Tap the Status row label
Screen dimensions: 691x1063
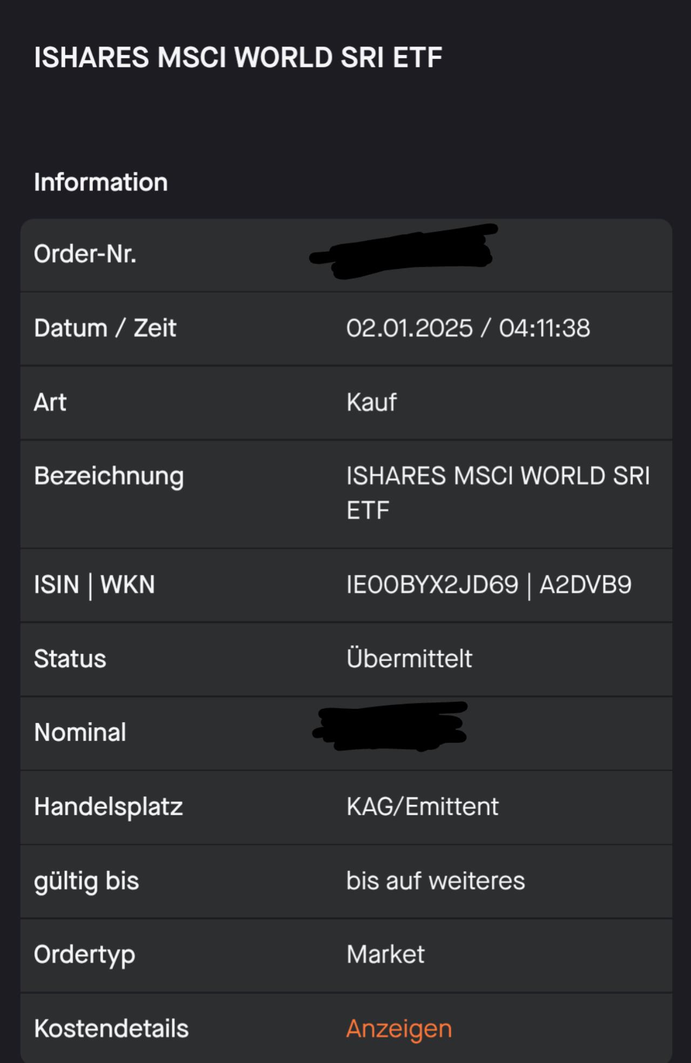pos(70,659)
